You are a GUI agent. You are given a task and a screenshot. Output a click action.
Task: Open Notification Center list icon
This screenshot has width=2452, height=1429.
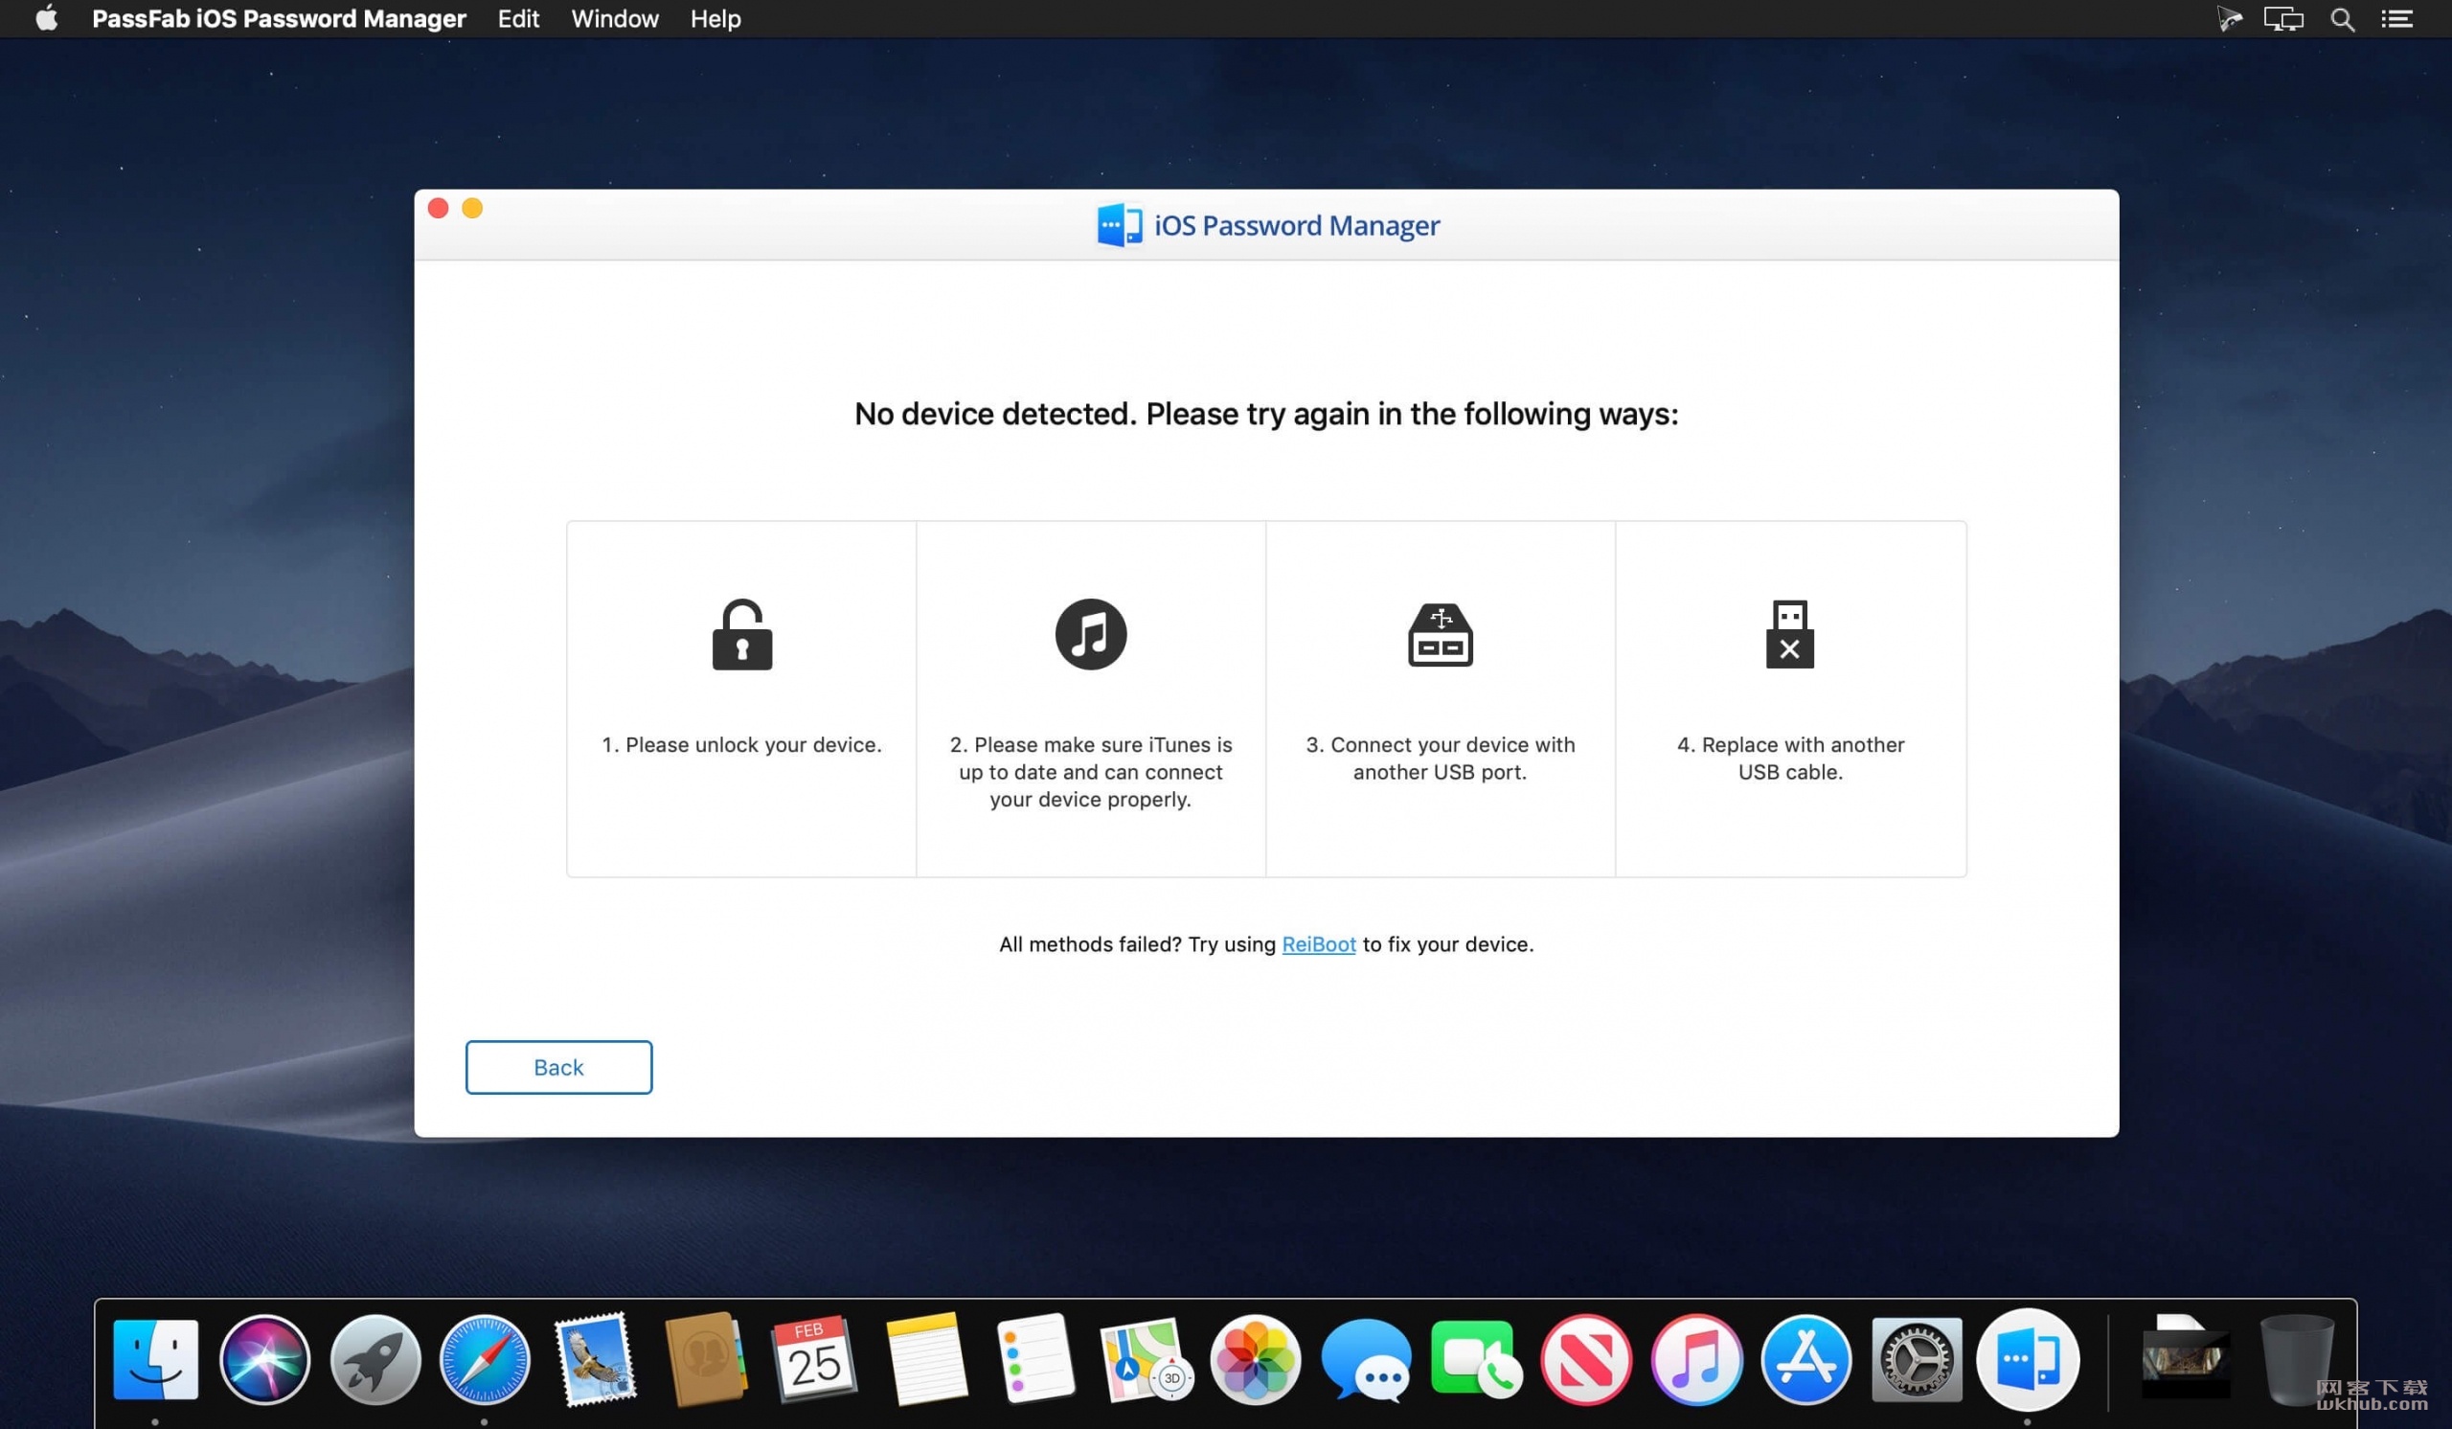(x=2396, y=19)
